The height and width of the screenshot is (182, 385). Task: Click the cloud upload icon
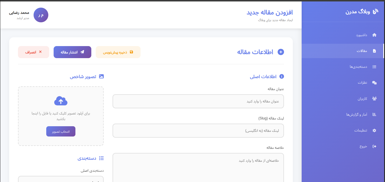tap(61, 101)
